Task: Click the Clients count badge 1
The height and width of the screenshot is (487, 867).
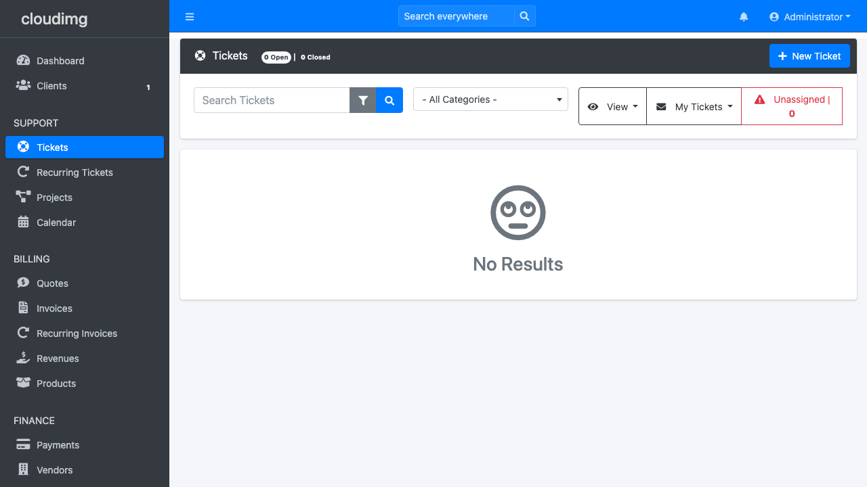Action: (x=148, y=87)
